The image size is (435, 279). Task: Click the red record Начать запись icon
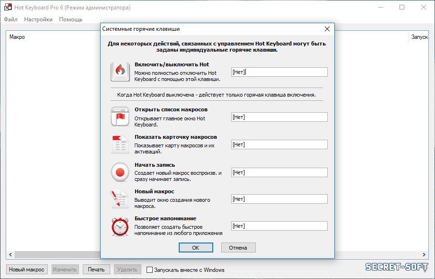[120, 172]
